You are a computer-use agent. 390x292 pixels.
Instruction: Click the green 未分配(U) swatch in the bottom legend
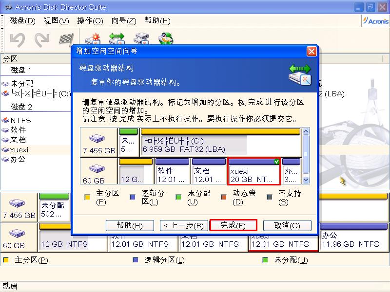tap(265, 260)
